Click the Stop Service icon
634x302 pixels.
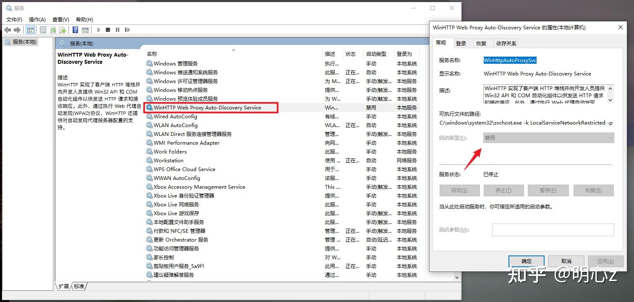coord(108,30)
